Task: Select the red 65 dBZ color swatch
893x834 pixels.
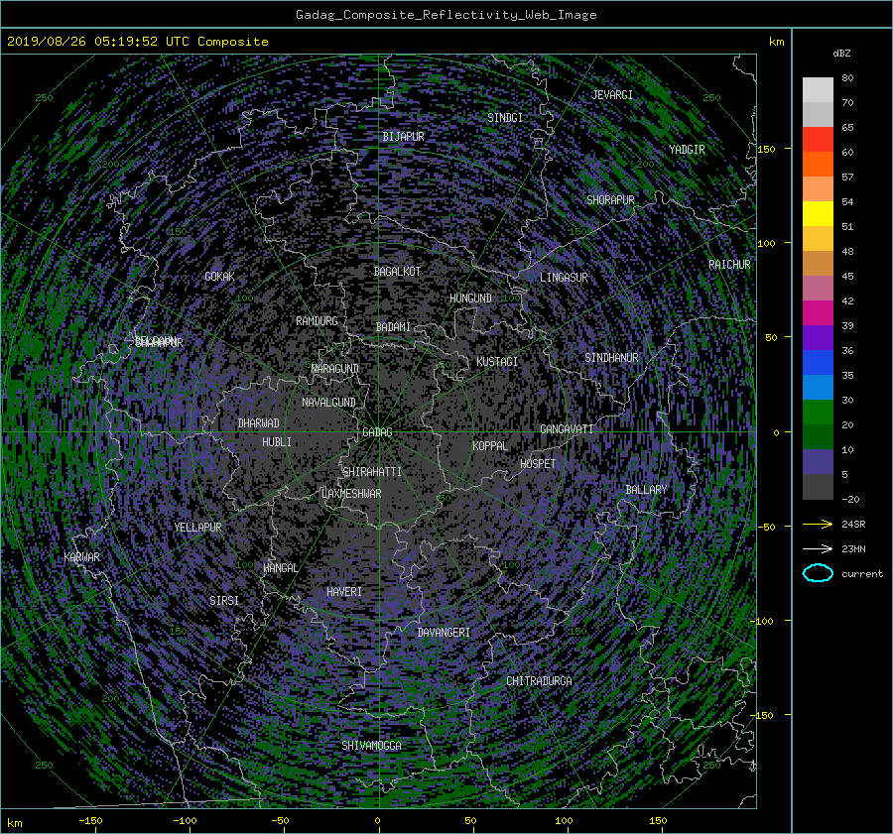Action: coord(818,139)
